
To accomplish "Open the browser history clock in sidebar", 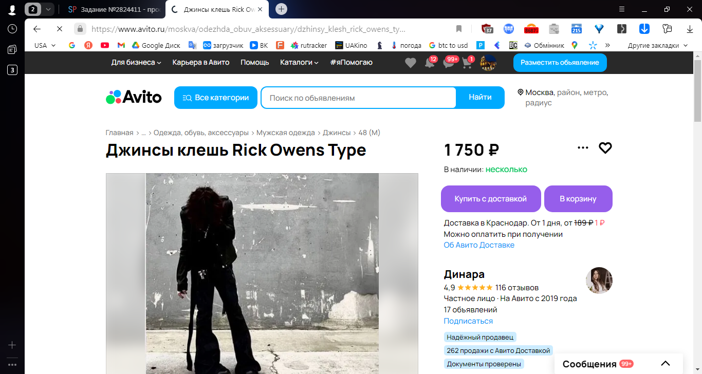I will [x=12, y=29].
